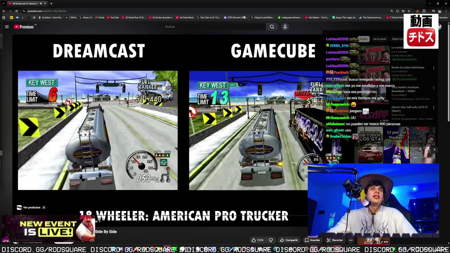Open Saints Row IV bookmark
The image size is (450, 253).
pyautogui.click(x=133, y=17)
